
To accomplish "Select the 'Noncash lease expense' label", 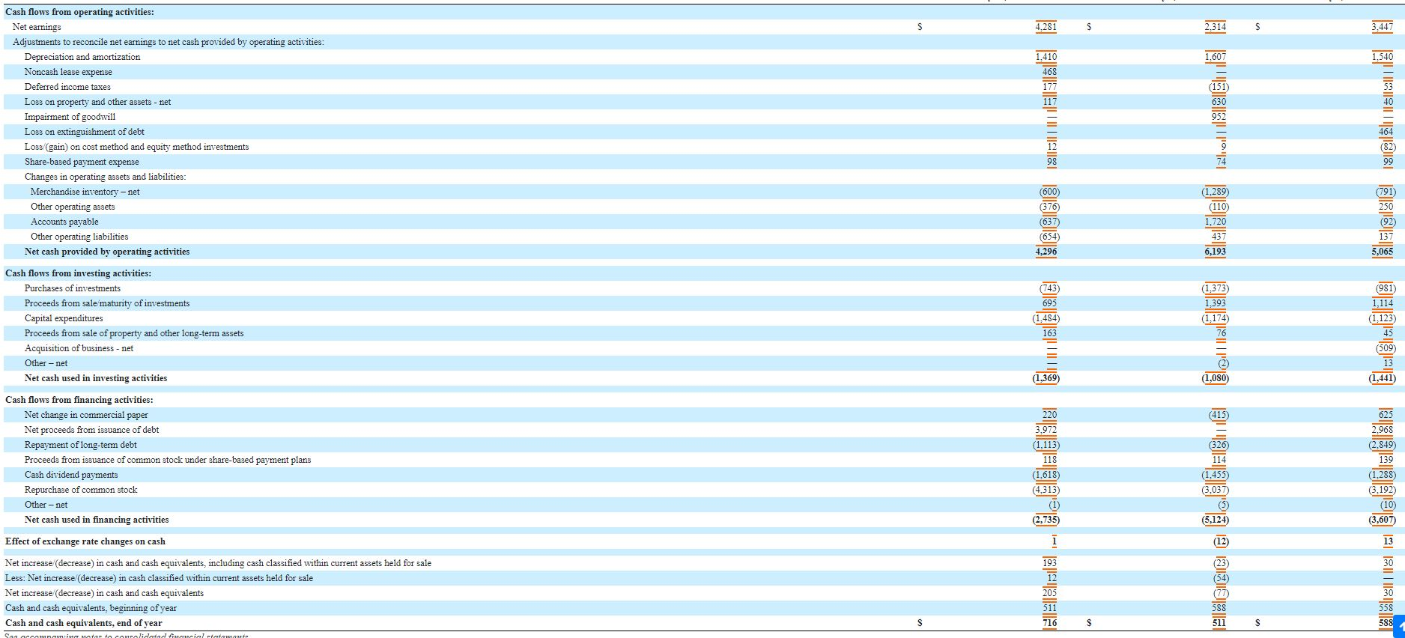I will tap(68, 72).
